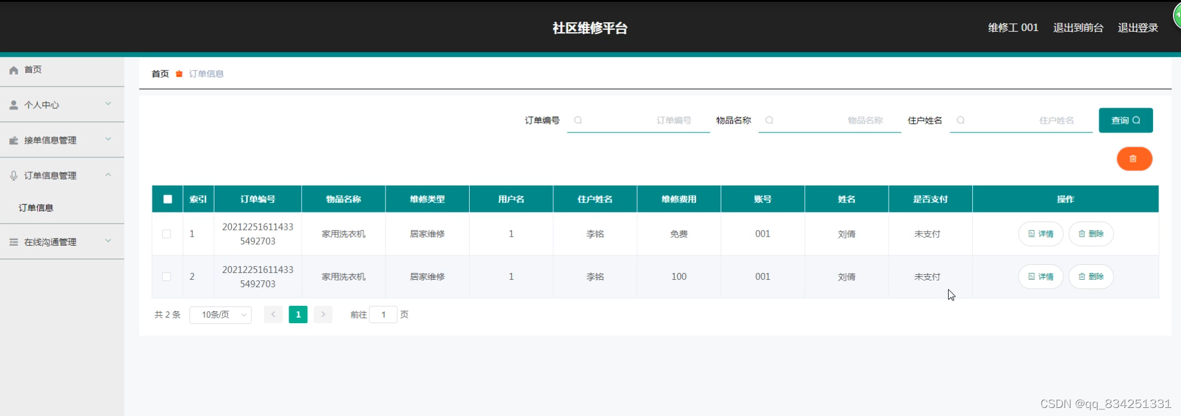Click the 维修费用 column header

679,199
